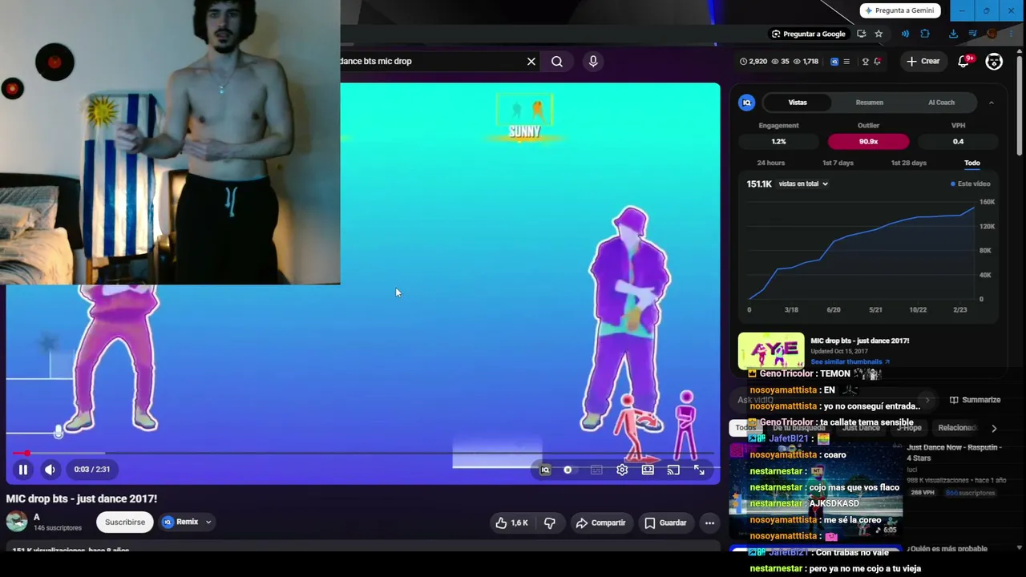The width and height of the screenshot is (1026, 577).
Task: Toggle subtitles in the video player
Action: [596, 470]
